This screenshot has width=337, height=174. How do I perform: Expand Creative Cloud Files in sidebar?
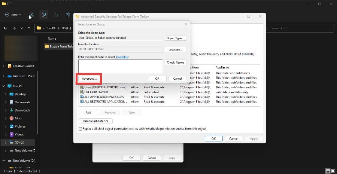point(4,66)
